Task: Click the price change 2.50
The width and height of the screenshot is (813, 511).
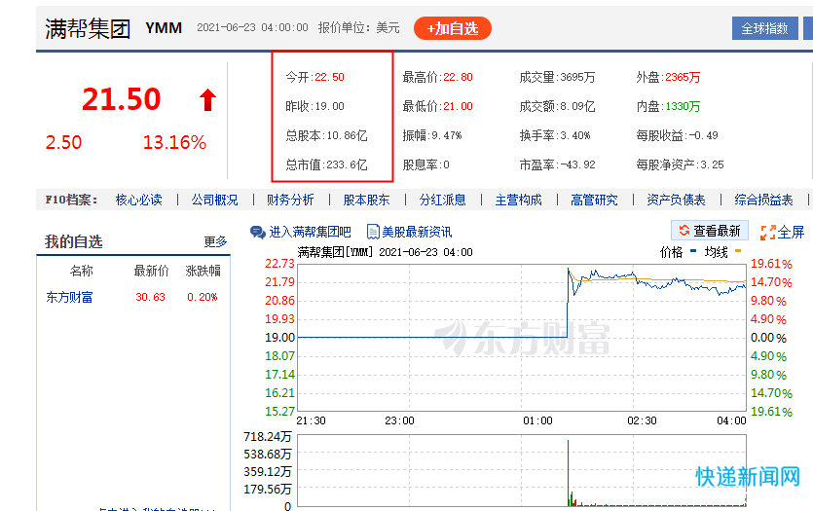Action: (x=63, y=142)
